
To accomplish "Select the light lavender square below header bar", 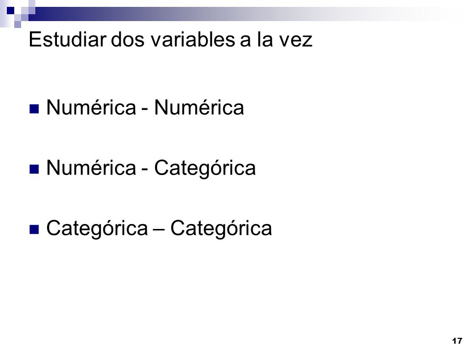I will click(x=18, y=25).
